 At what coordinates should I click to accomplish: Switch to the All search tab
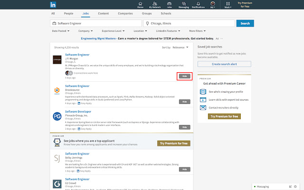tap(53, 13)
